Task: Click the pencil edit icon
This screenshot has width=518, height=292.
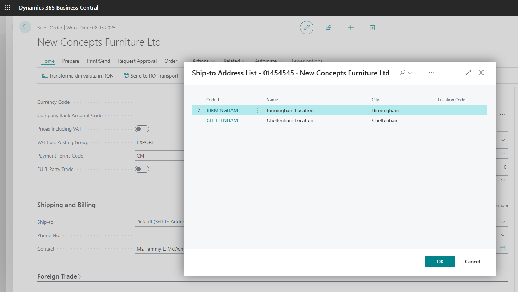Action: (307, 28)
